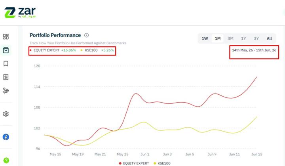This screenshot has width=285, height=166.
Task: Click the red Equity Expert line endpoint at Jun 15
Action: (256, 77)
